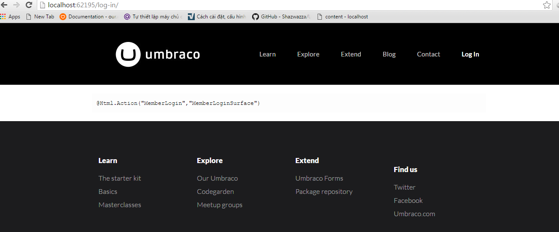The width and height of the screenshot is (559, 232).
Task: Click the browser back arrow
Action: (x=4, y=5)
